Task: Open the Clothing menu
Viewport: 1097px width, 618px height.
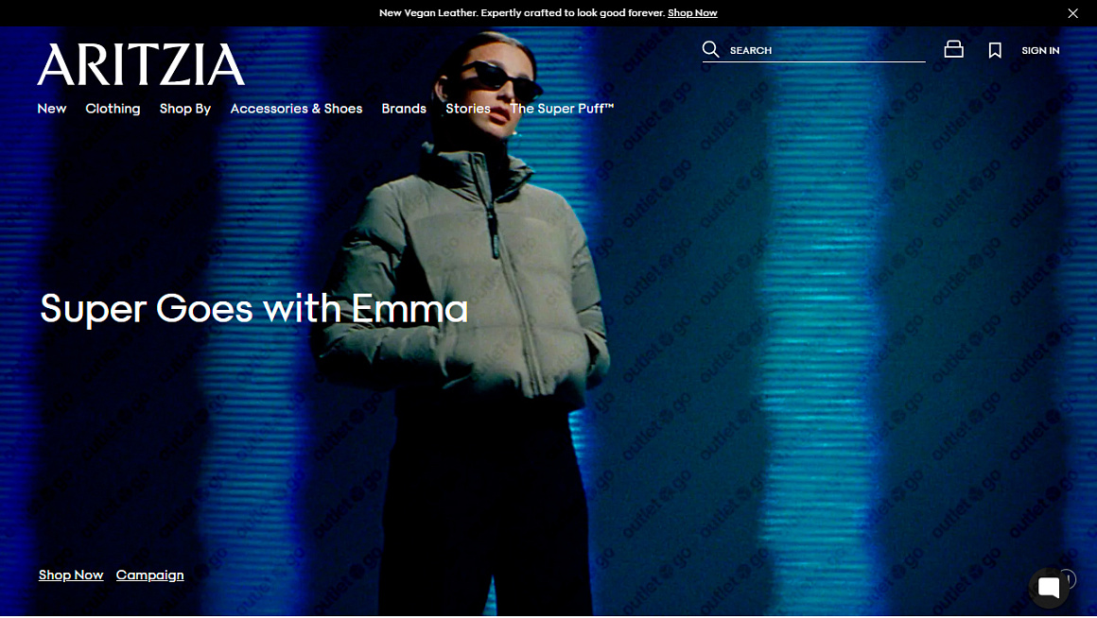Action: 113,109
